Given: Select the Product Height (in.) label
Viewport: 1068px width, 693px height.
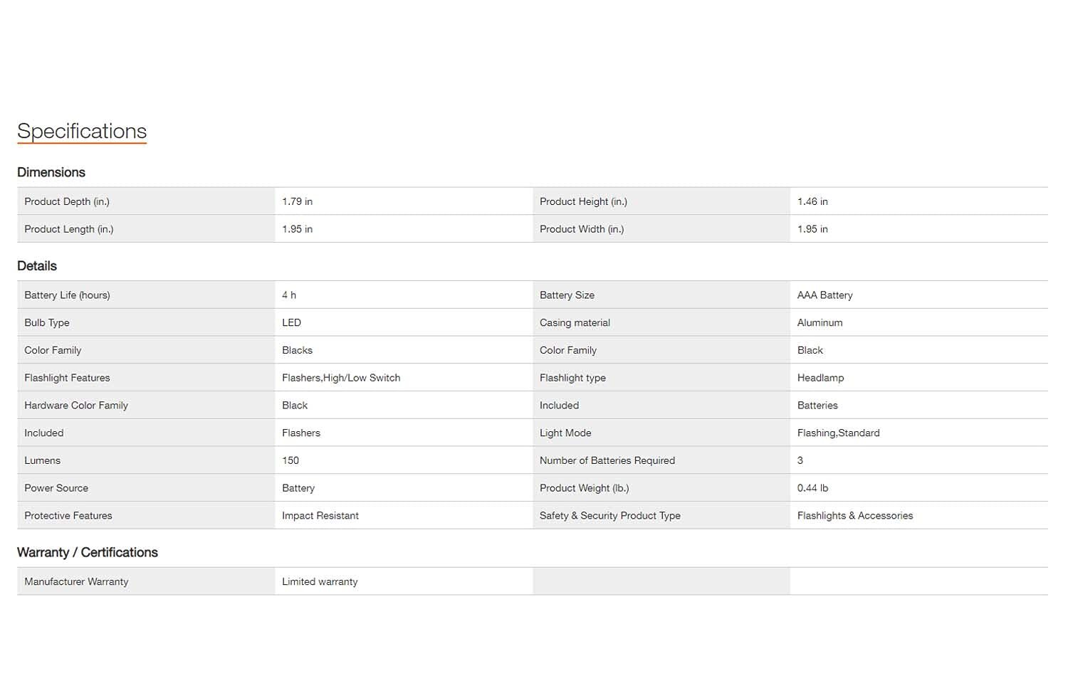Looking at the screenshot, I should pyautogui.click(x=583, y=201).
